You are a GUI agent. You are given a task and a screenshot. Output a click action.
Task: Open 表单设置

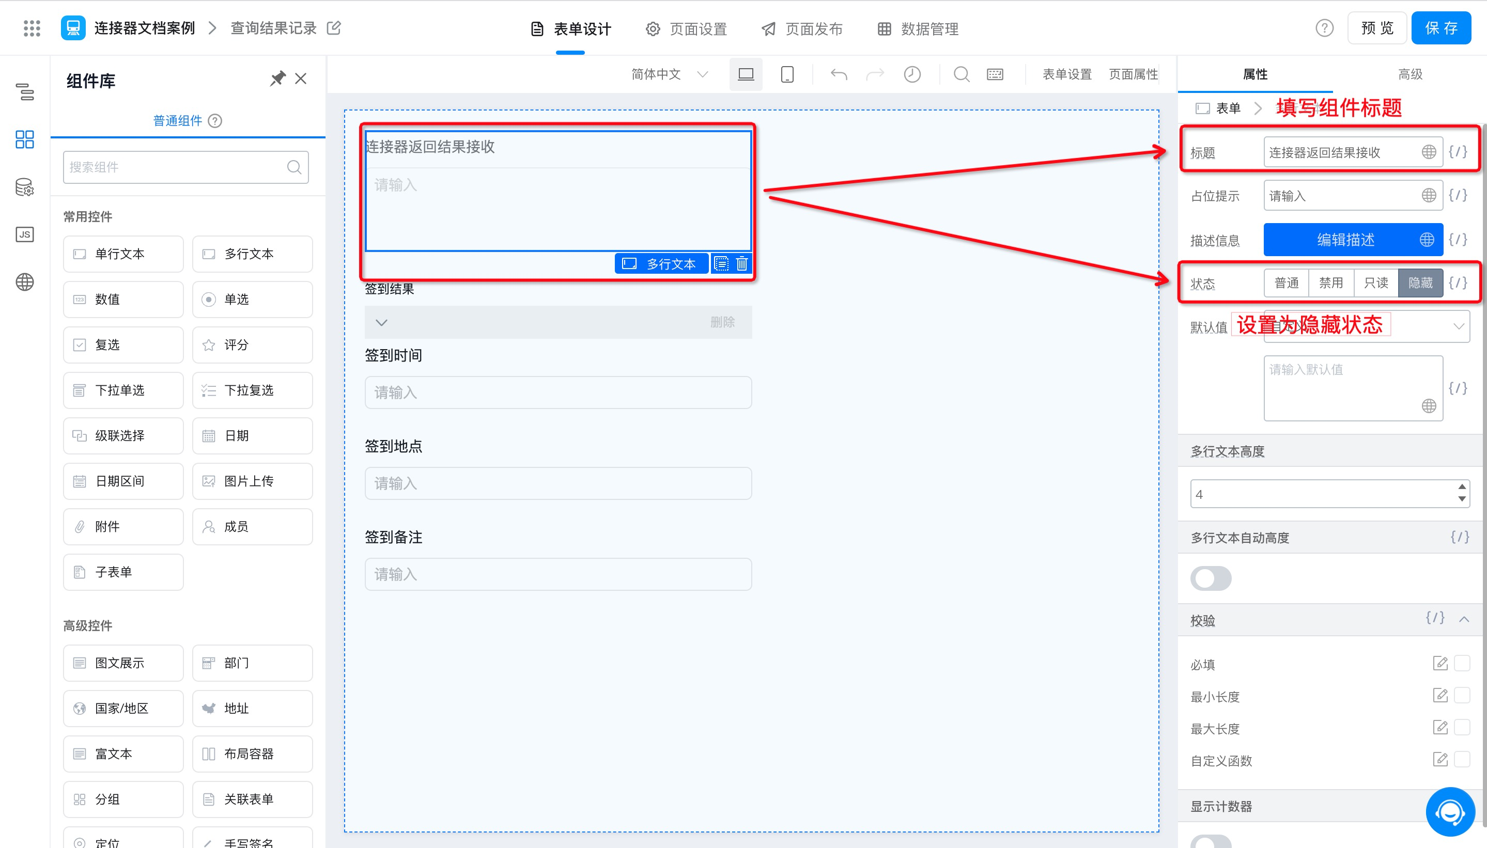1067,74
